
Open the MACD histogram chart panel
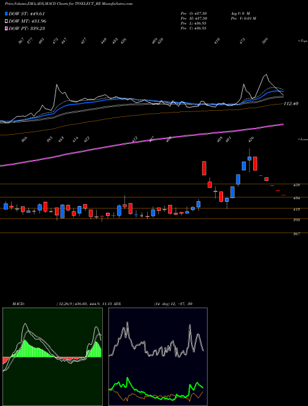[52, 357]
